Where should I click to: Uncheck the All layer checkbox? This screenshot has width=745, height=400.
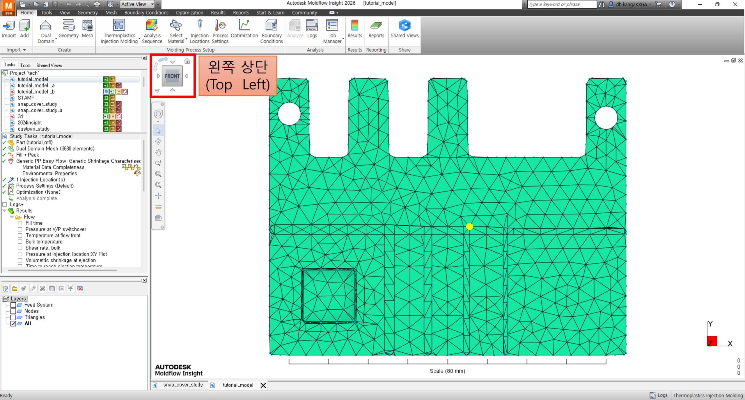[x=13, y=324]
